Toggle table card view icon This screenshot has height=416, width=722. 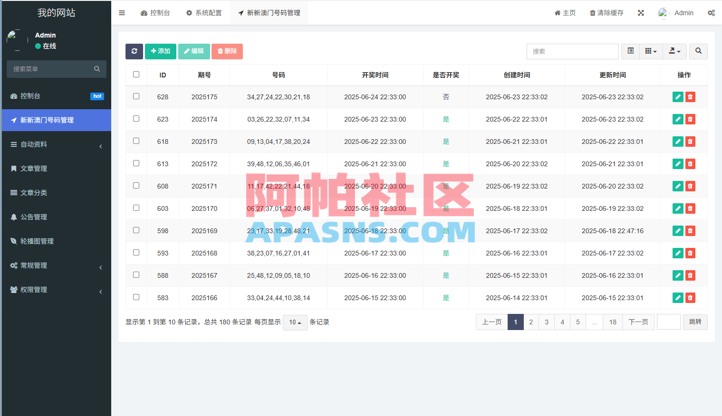point(630,51)
